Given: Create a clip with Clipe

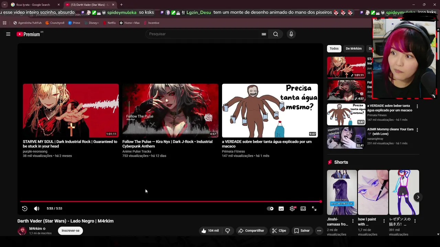Looking at the screenshot, I should coord(279,231).
